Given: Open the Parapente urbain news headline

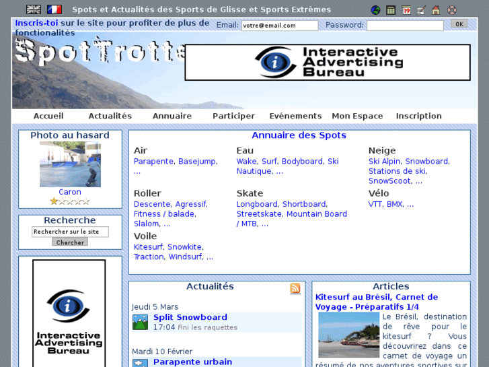Looking at the screenshot, I should click(x=193, y=362).
